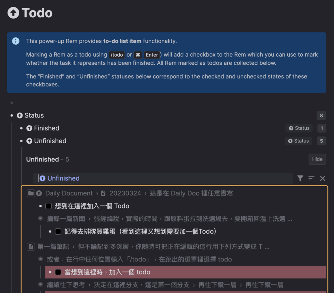
Task: Click the sort icon in search bar
Action: pyautogui.click(x=311, y=178)
